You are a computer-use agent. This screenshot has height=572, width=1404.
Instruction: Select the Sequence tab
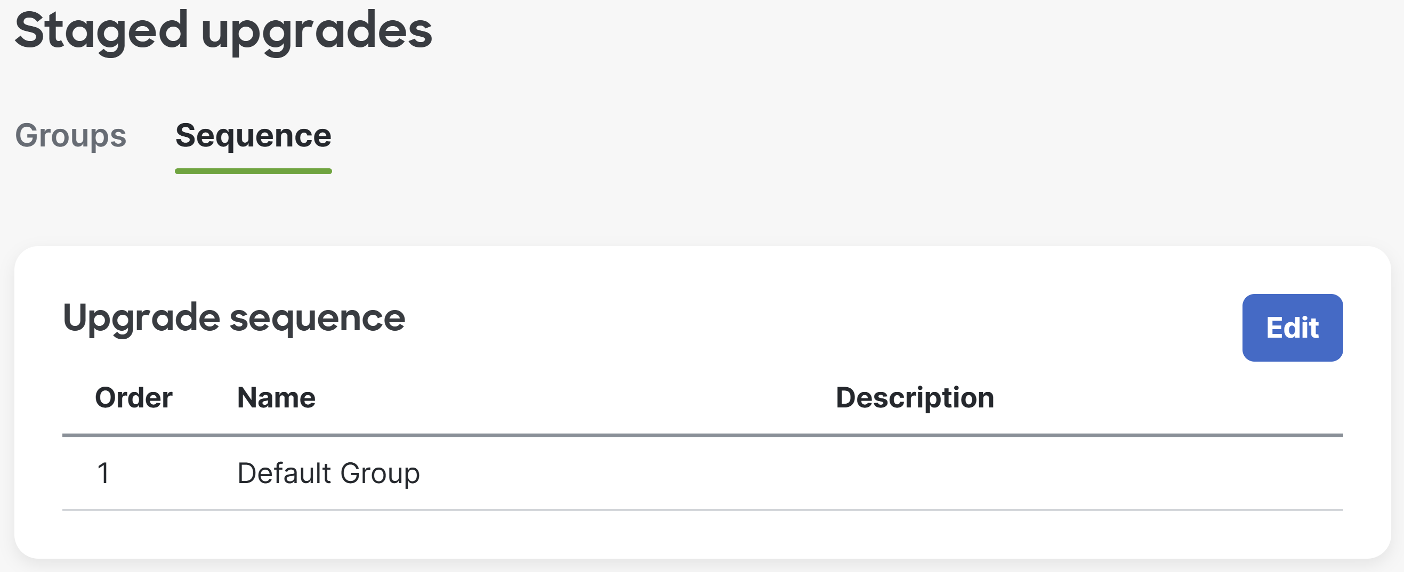(253, 136)
